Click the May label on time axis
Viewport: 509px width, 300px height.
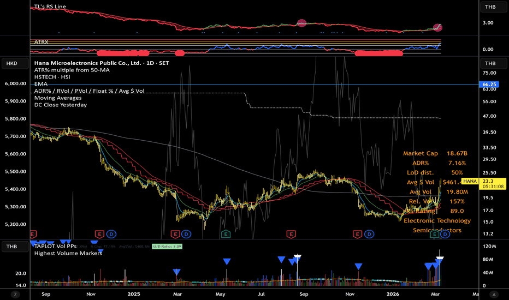pyautogui.click(x=221, y=294)
